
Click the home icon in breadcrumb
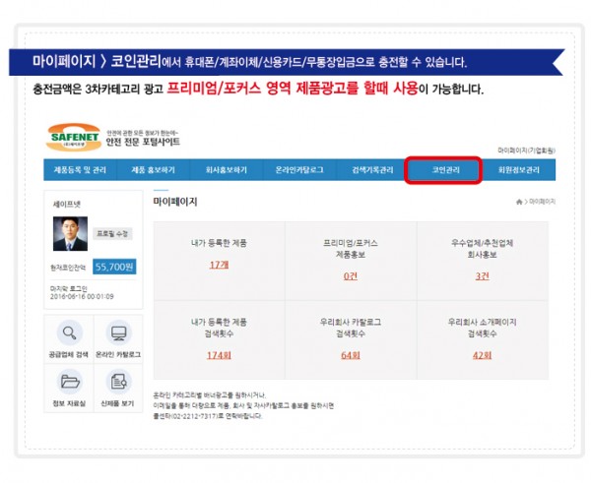(519, 201)
